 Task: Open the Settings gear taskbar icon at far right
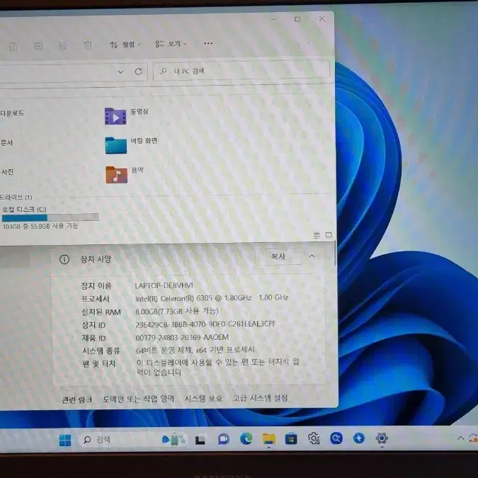(382, 438)
